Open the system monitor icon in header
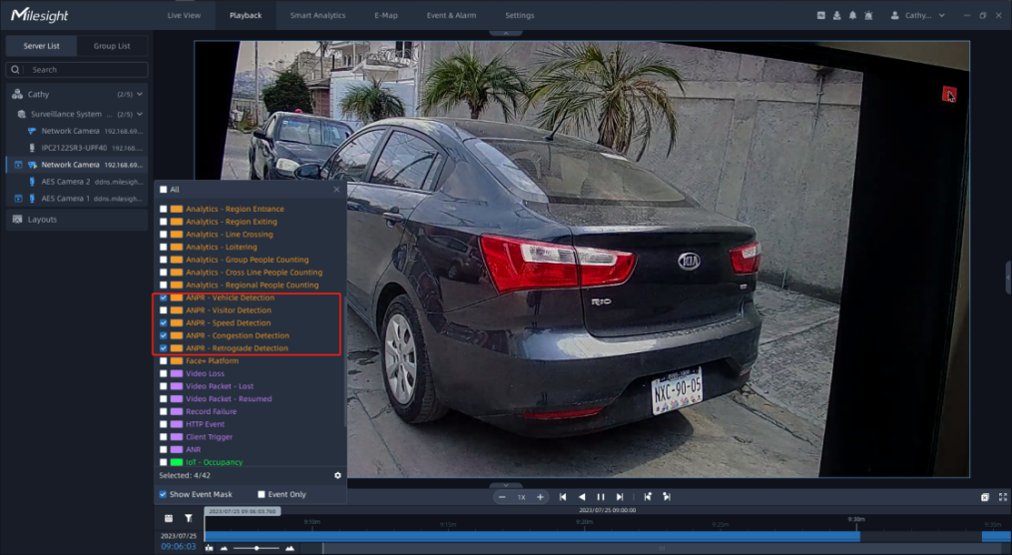1012x555 pixels. pos(821,16)
